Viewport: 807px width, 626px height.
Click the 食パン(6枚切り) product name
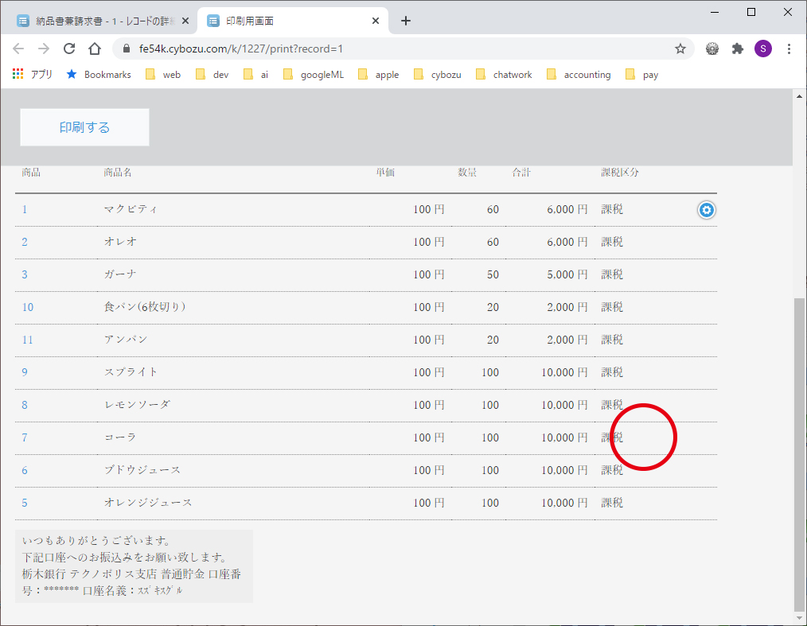145,307
